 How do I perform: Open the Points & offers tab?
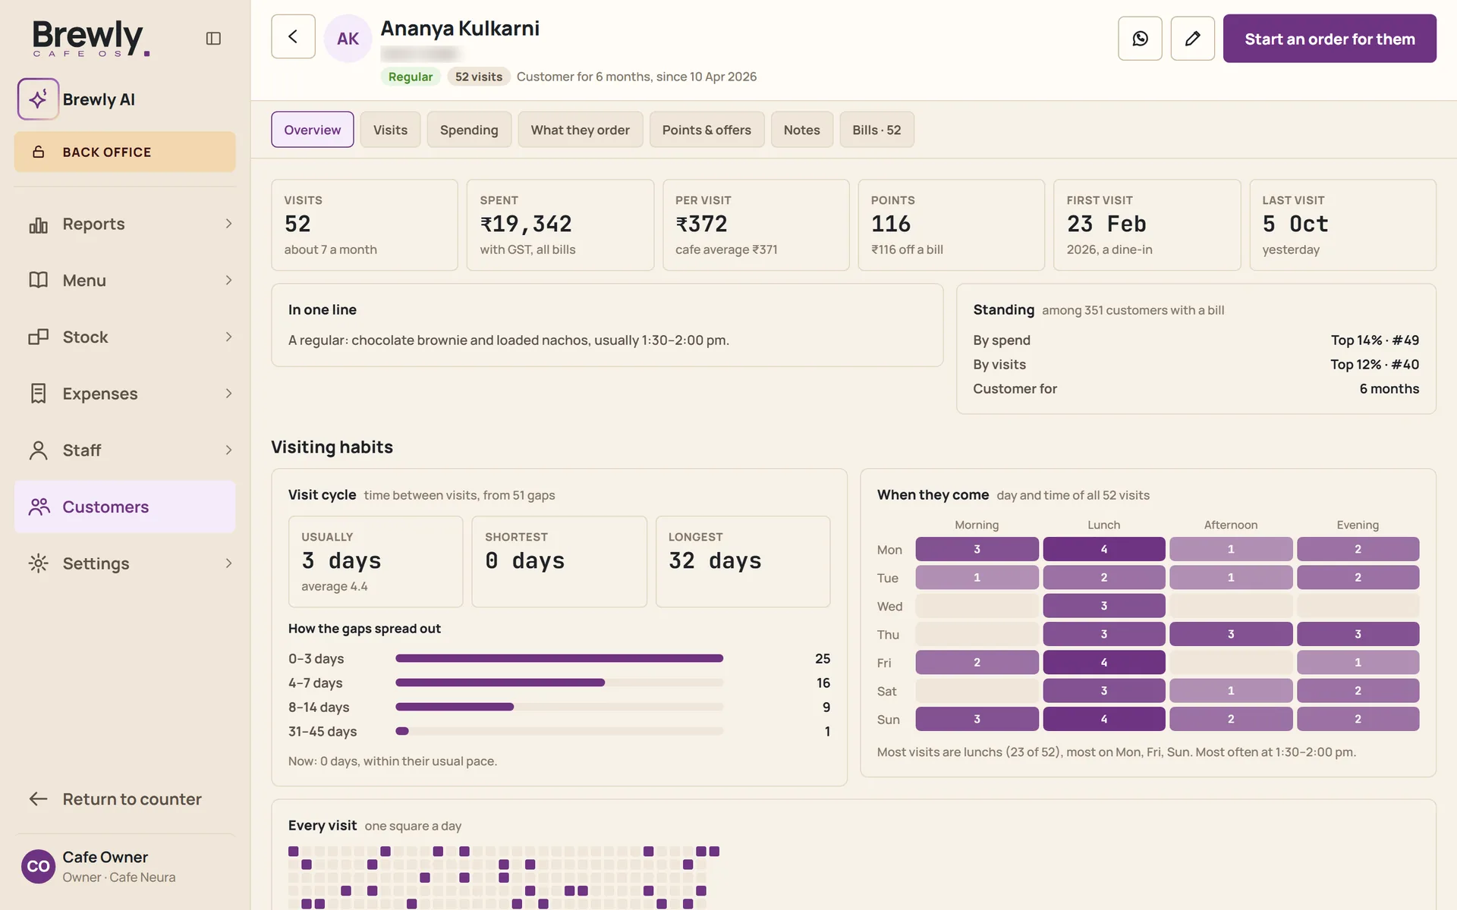click(706, 130)
